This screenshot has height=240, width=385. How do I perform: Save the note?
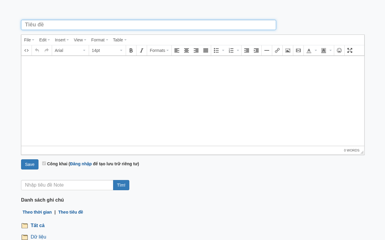[30, 164]
